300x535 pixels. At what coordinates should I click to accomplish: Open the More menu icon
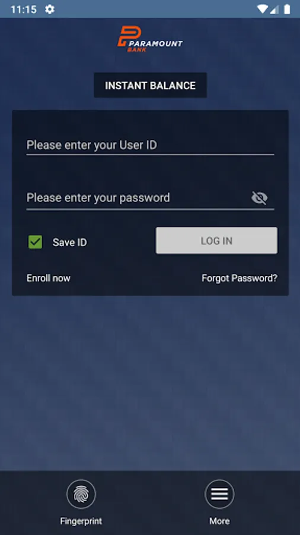tap(219, 494)
